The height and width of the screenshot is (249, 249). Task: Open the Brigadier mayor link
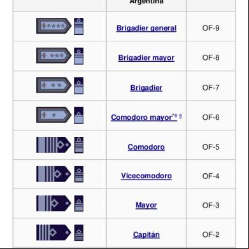pos(146,58)
